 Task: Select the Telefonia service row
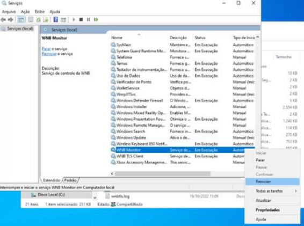(182, 57)
